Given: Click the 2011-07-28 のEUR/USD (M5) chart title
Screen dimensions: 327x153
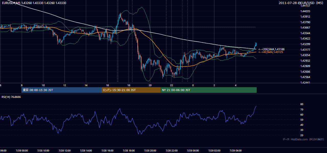Looking at the screenshot, I should [x=301, y=3].
